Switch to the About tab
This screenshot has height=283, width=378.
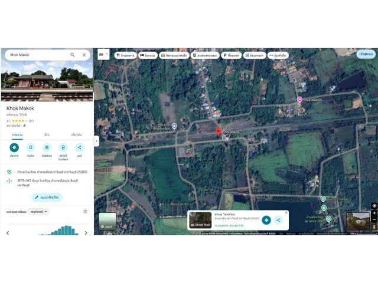coord(77,135)
